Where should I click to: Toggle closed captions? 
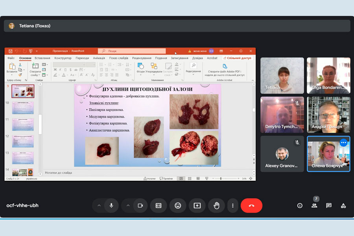point(159,205)
